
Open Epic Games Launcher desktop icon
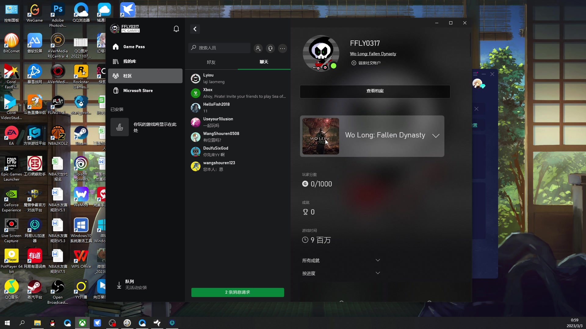(x=12, y=168)
